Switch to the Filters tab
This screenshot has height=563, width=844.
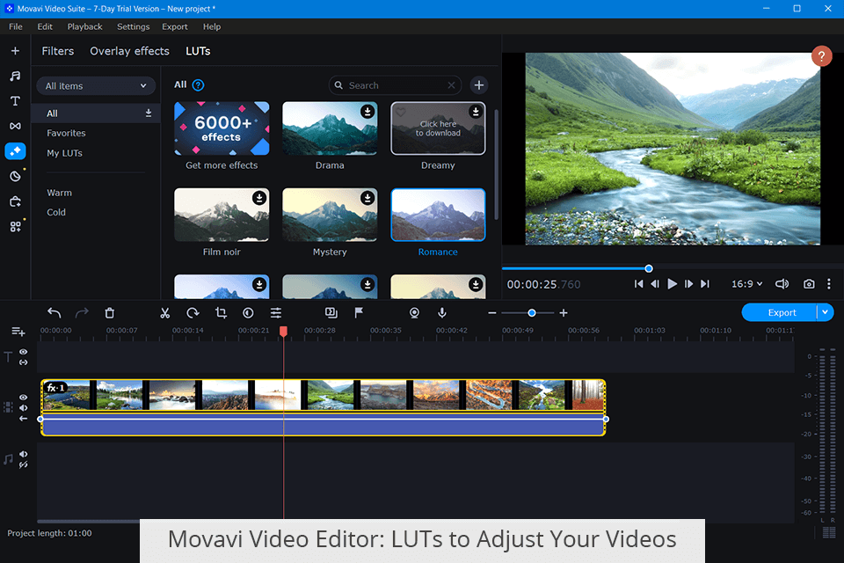[58, 51]
